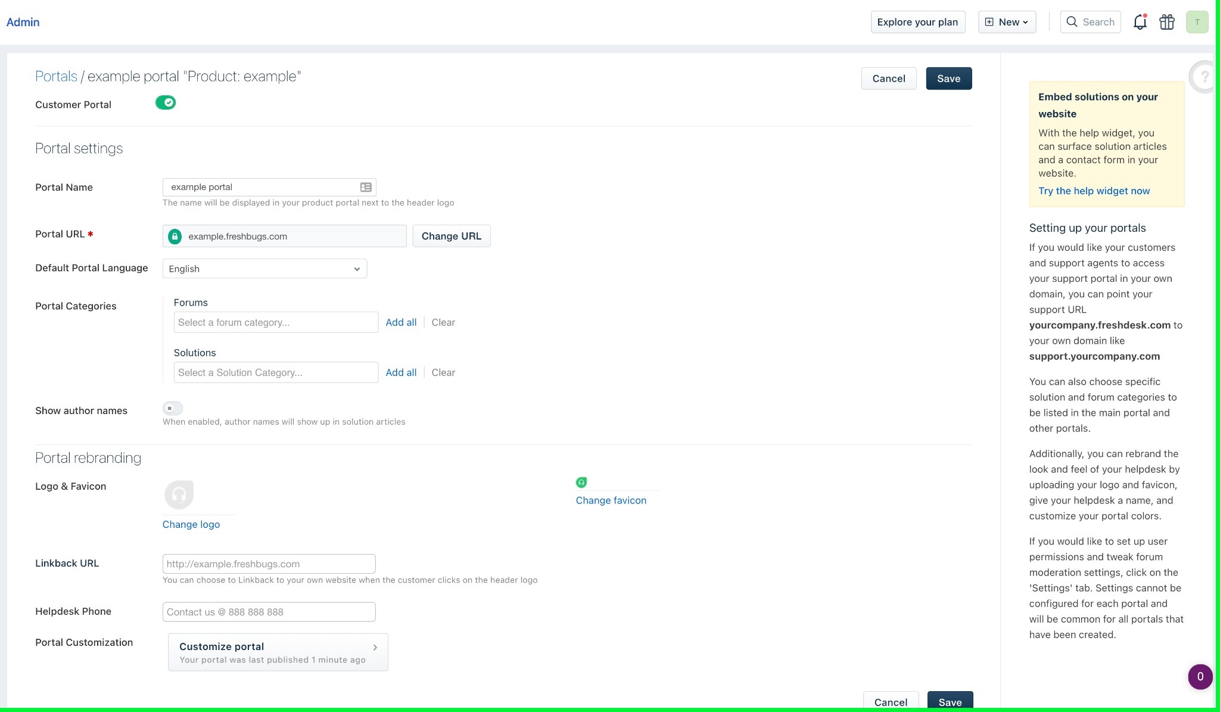Click Explore your plan button
This screenshot has width=1220, height=712.
pyautogui.click(x=917, y=22)
